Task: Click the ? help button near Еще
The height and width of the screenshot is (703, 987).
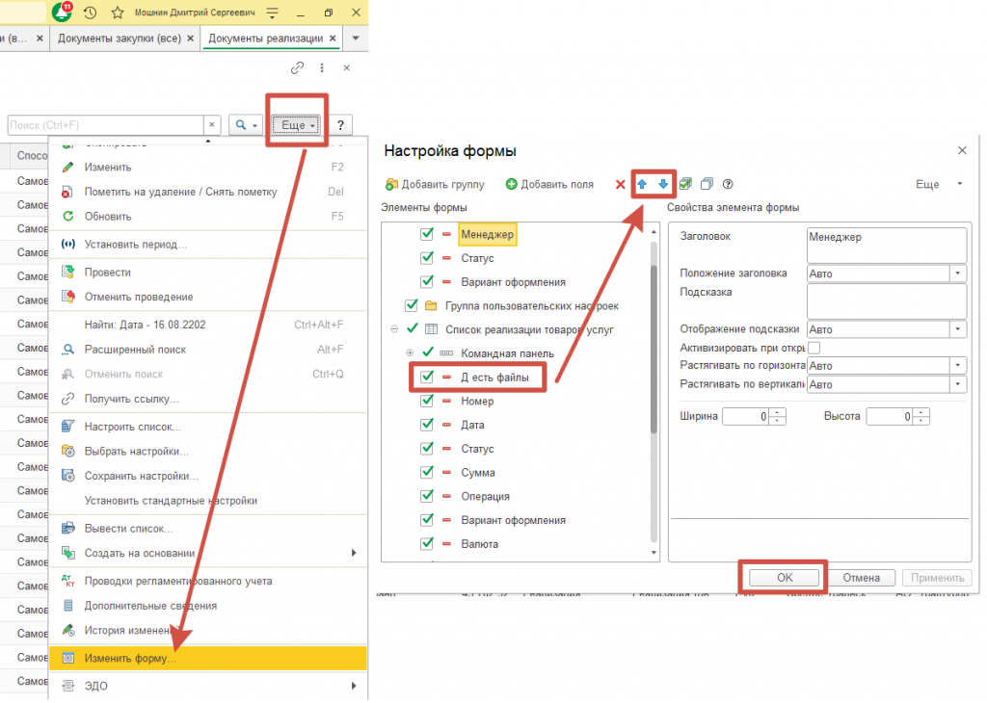Action: 340,125
